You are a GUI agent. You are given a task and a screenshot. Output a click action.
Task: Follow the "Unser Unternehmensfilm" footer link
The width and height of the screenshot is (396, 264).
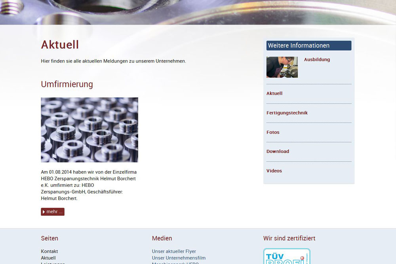coord(179,258)
